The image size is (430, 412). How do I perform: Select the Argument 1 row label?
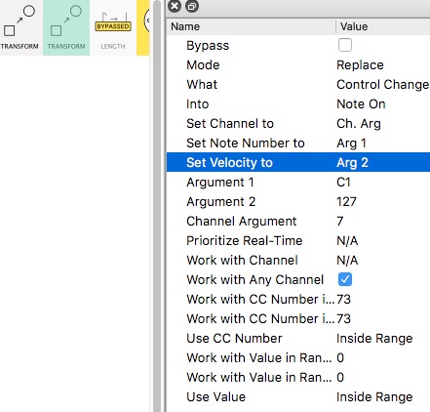(220, 182)
